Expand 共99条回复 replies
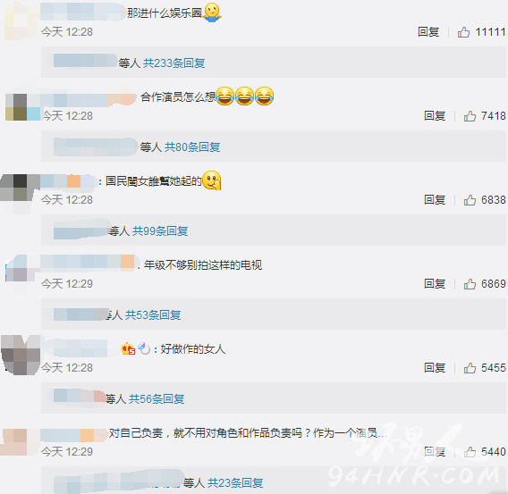This screenshot has width=508, height=494. pos(160,230)
